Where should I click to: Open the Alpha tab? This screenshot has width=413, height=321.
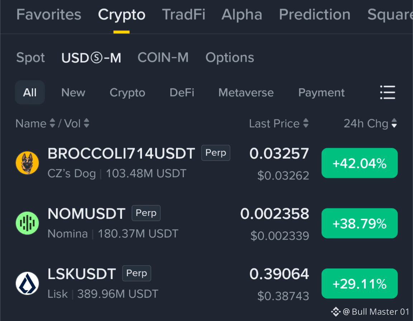(242, 14)
